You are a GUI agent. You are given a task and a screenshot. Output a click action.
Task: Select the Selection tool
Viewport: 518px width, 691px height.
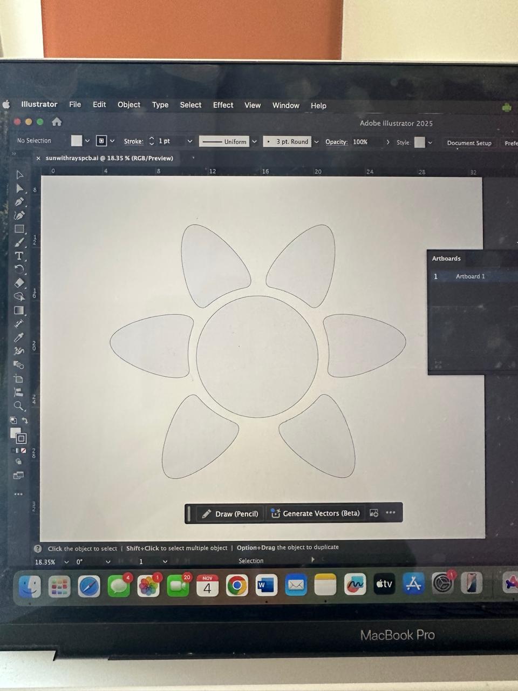click(x=20, y=175)
